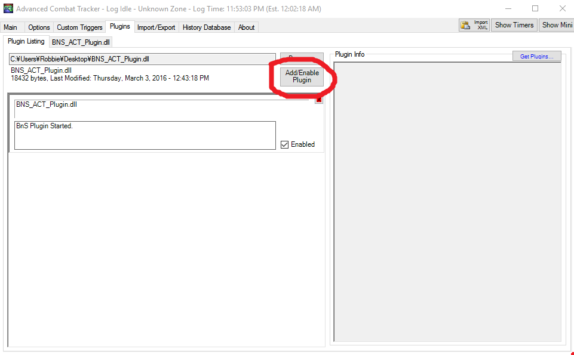Switch to the Main tab
The width and height of the screenshot is (574, 355).
point(12,27)
